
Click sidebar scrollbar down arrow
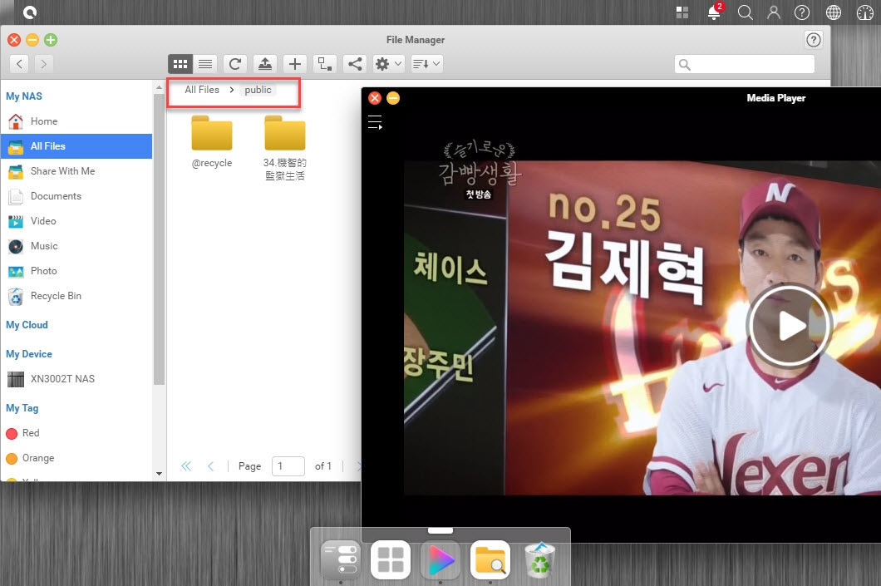pos(159,474)
